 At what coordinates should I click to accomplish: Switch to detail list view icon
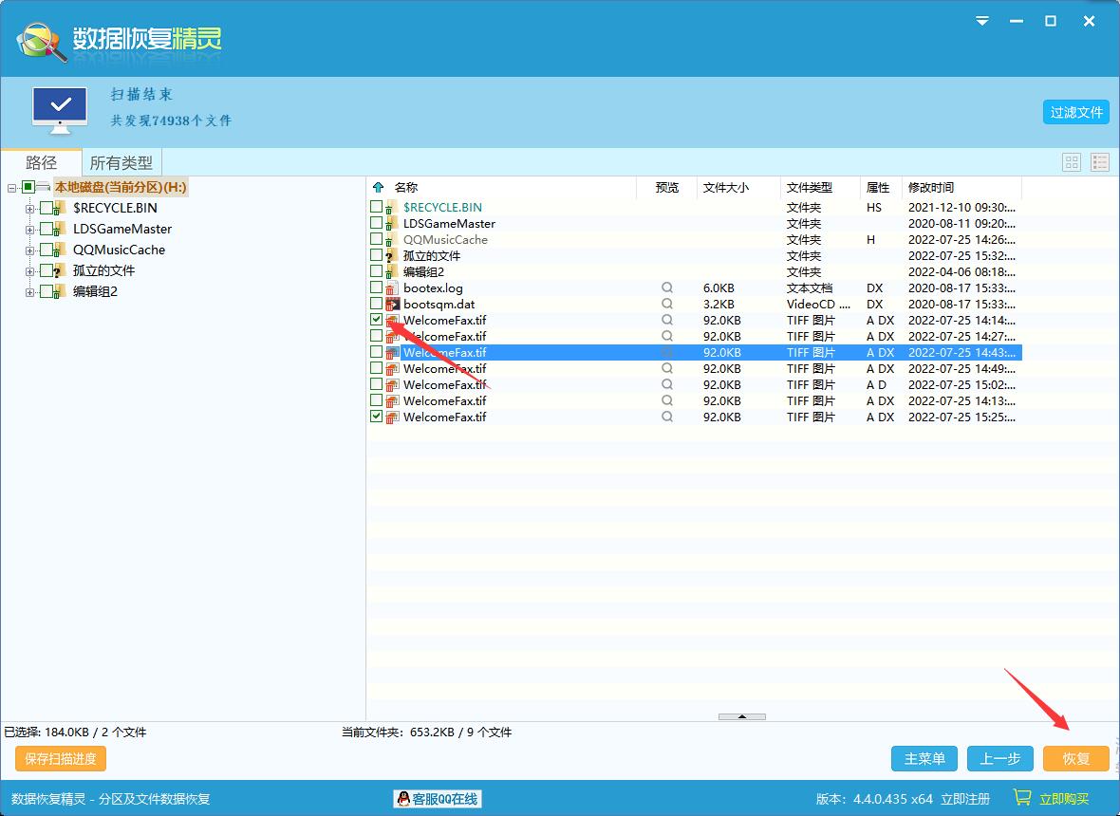pyautogui.click(x=1099, y=162)
